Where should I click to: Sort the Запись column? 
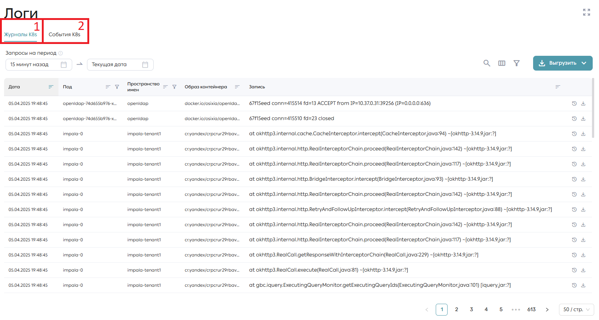point(558,87)
